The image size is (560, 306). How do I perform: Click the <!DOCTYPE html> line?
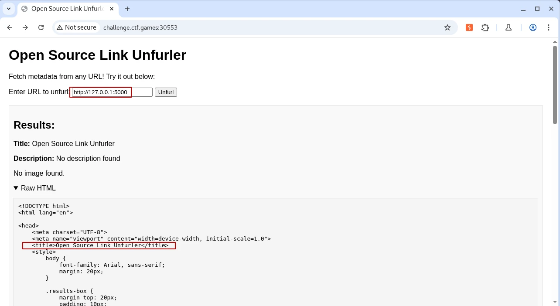coord(44,206)
